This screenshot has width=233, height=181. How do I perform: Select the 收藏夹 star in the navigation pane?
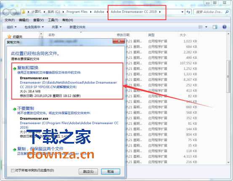point(10,37)
